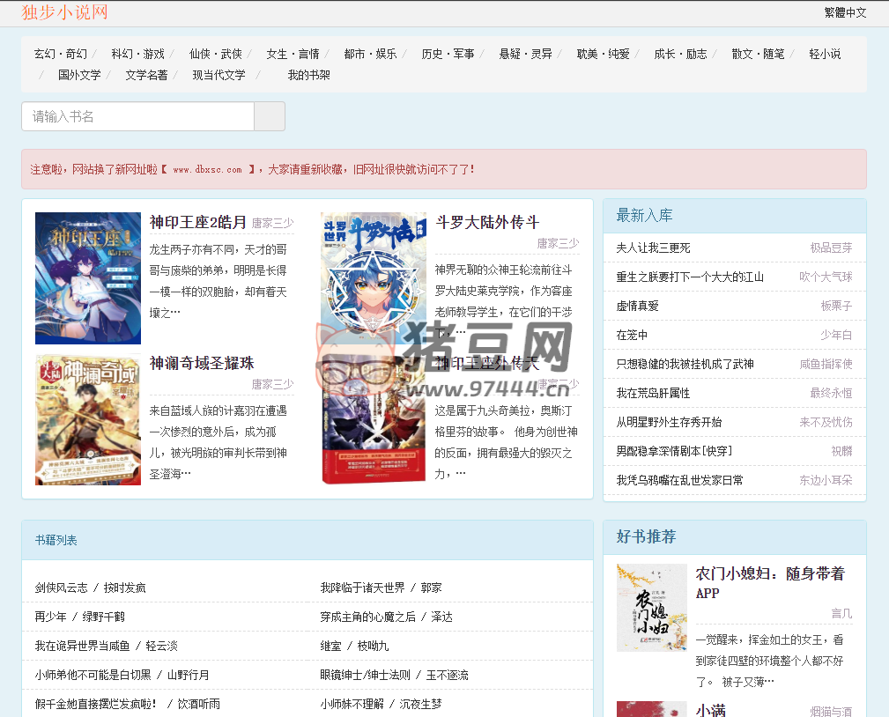Open 在笼中 book link
The width and height of the screenshot is (889, 717).
coord(632,335)
